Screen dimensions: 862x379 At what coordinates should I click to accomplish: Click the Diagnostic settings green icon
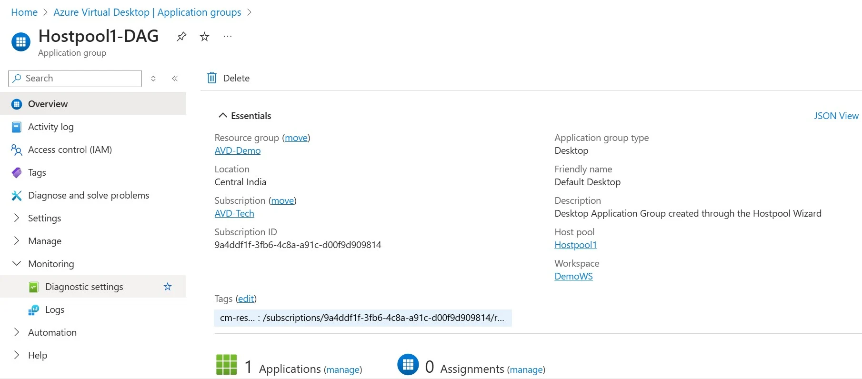point(34,287)
